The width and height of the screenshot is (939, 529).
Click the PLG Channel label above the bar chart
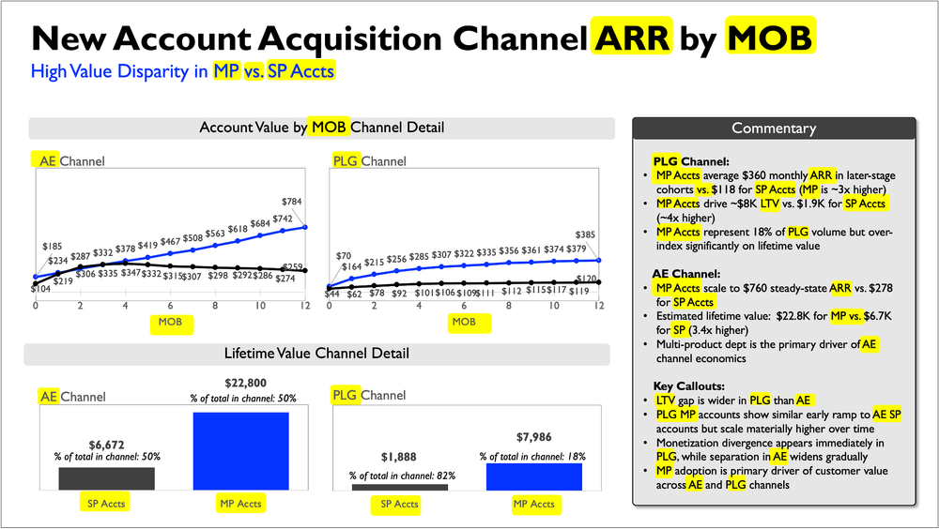pyautogui.click(x=369, y=395)
